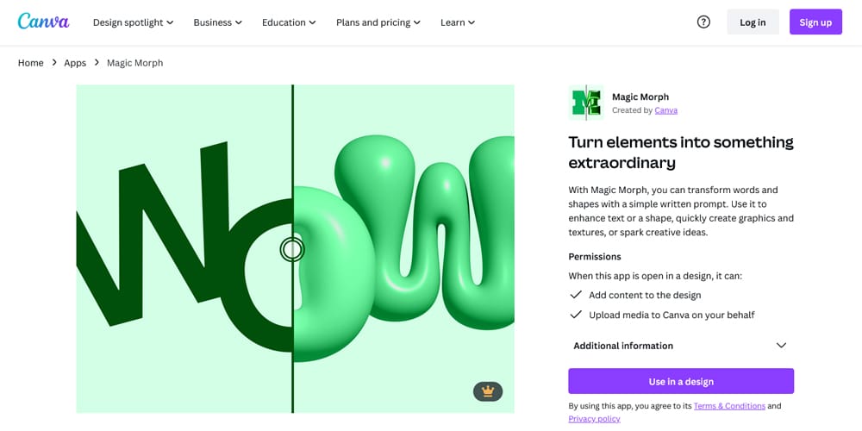Image resolution: width=862 pixels, height=431 pixels.
Task: Click the checkmark beside Upload media
Action: tap(576, 315)
